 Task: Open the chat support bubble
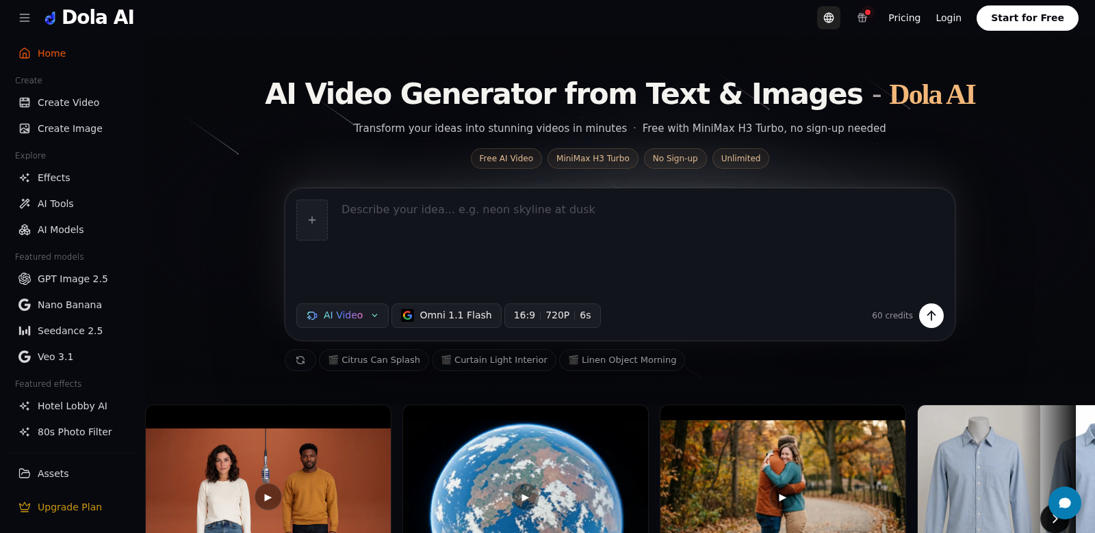(1065, 503)
